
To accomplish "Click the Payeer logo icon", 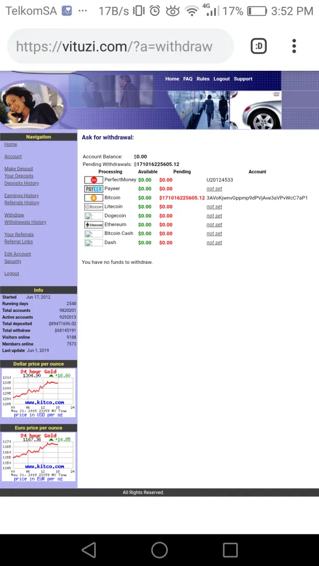I will [x=94, y=189].
